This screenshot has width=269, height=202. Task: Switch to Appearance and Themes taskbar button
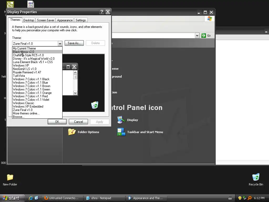146,198
